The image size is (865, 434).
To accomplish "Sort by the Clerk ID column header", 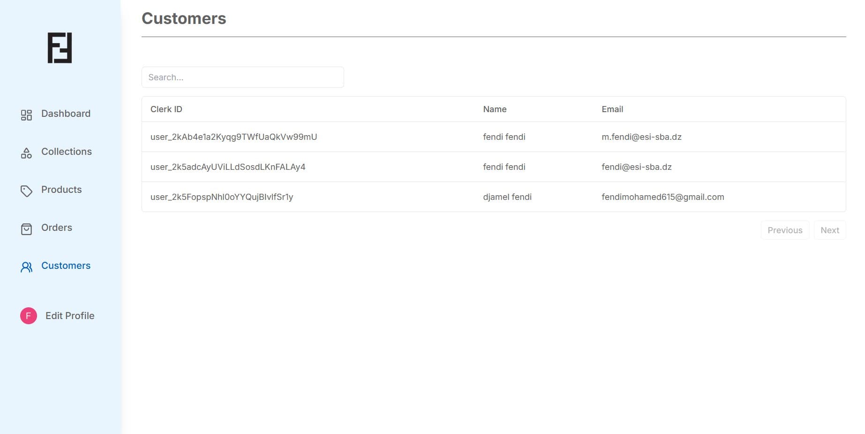I will point(166,109).
